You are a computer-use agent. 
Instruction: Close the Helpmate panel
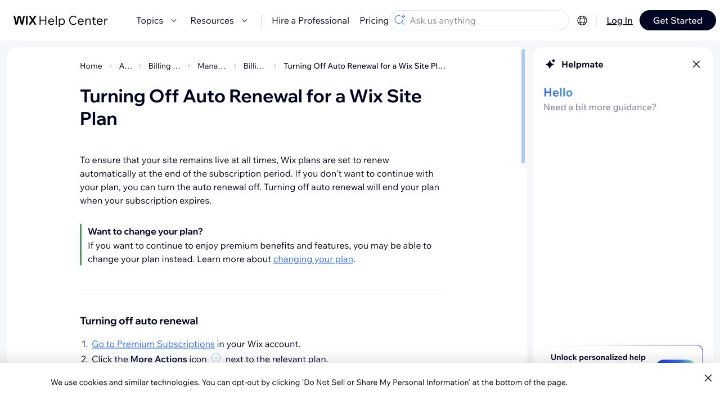tap(696, 64)
